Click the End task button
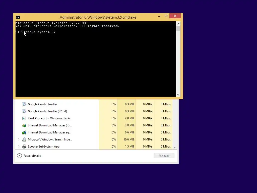 click(164, 156)
